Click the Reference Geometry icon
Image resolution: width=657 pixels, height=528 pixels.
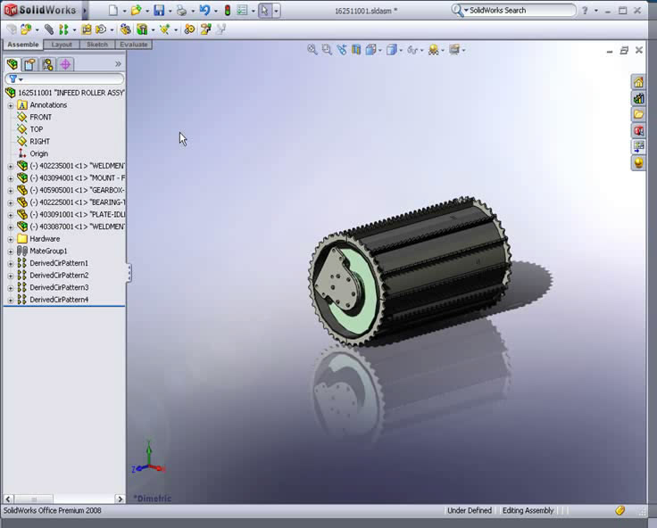point(164,29)
